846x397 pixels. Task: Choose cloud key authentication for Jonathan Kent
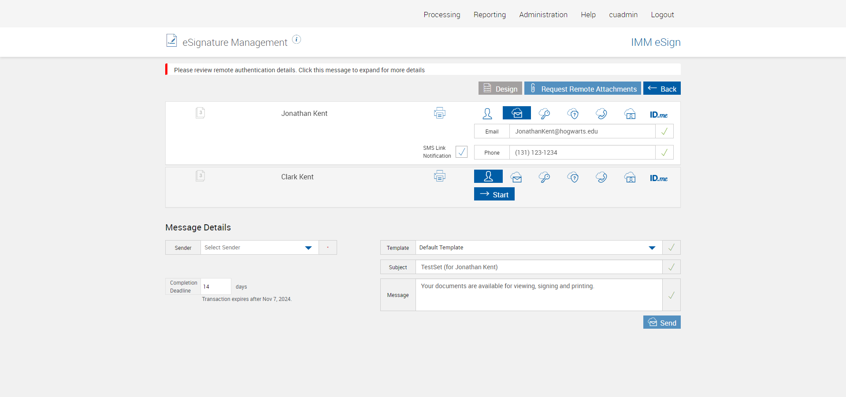tap(545, 114)
